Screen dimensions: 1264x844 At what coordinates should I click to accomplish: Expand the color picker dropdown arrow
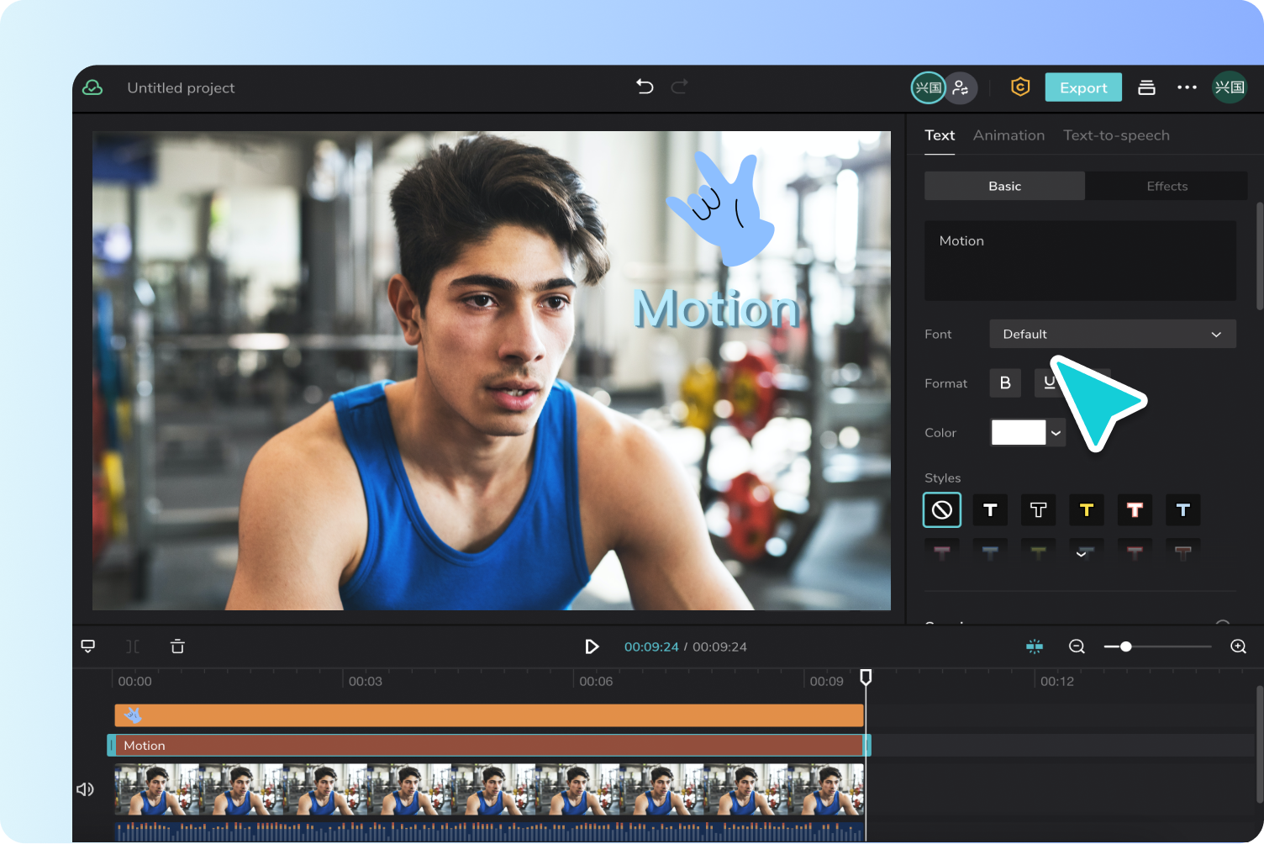[1056, 433]
